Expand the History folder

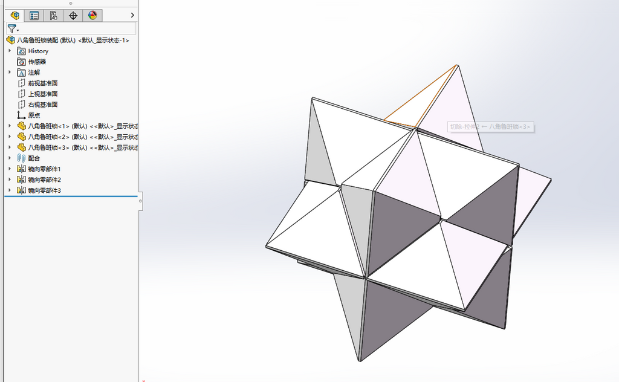pyautogui.click(x=10, y=51)
